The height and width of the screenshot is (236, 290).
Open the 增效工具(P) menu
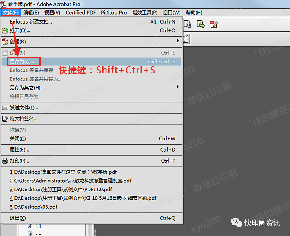(x=145, y=12)
